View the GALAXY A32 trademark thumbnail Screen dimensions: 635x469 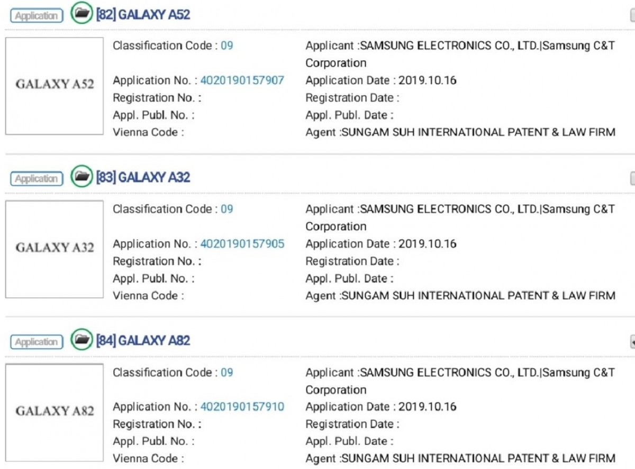click(55, 249)
